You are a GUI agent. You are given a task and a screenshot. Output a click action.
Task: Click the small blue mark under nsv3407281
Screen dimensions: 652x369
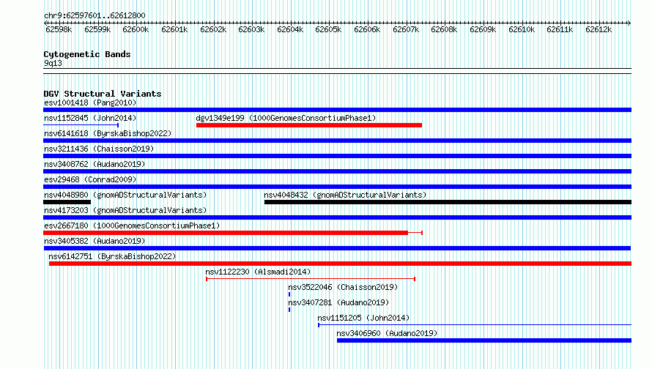289,310
